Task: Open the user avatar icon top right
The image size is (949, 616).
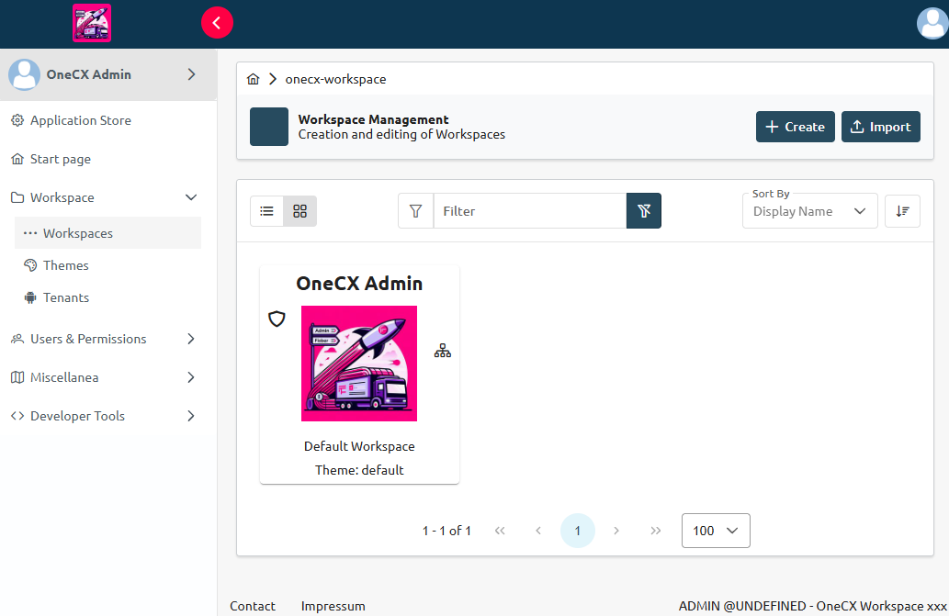Action: coord(931,23)
